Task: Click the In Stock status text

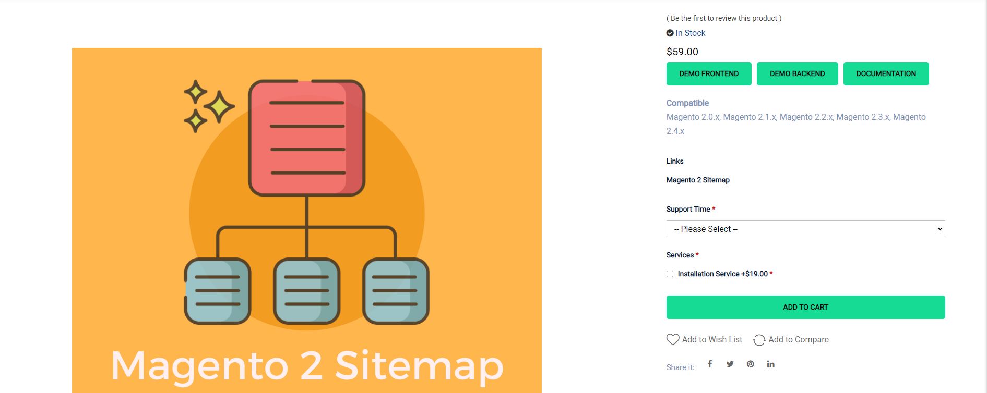Action: 690,33
